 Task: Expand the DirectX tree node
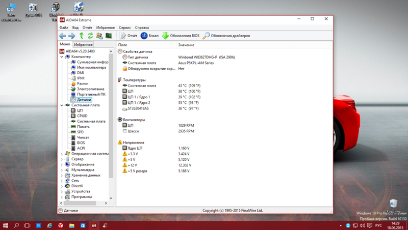click(x=62, y=186)
